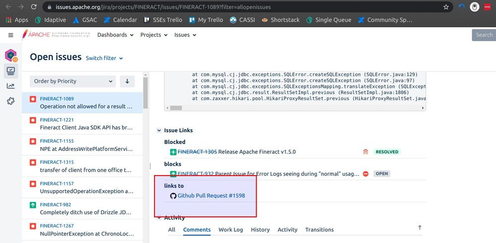Viewport: 496px width, 243px height.
Task: Click the issue list vertical scrollbar
Action: tap(145, 93)
